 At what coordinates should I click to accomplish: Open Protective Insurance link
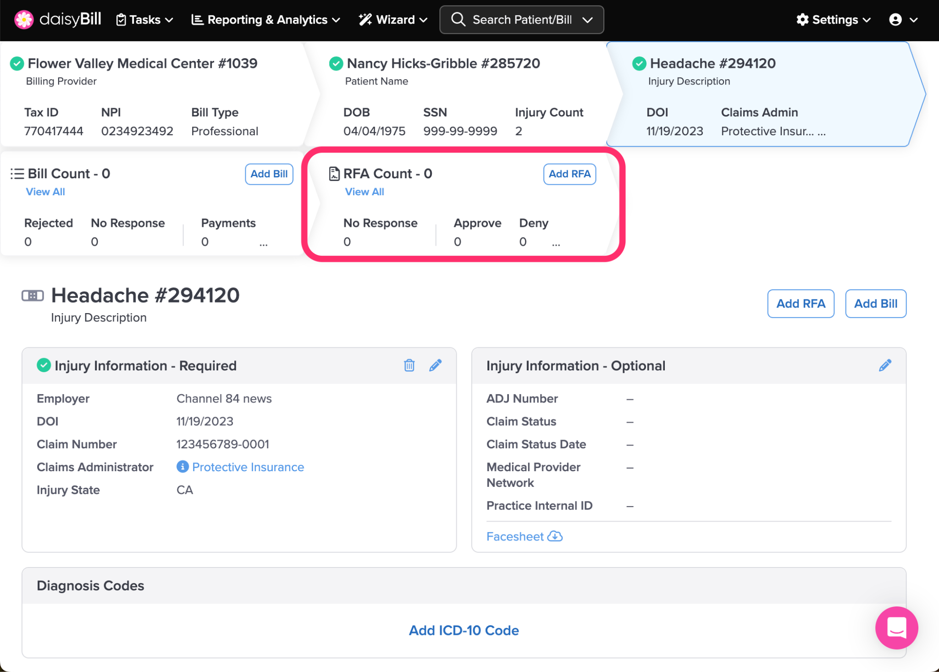click(248, 467)
